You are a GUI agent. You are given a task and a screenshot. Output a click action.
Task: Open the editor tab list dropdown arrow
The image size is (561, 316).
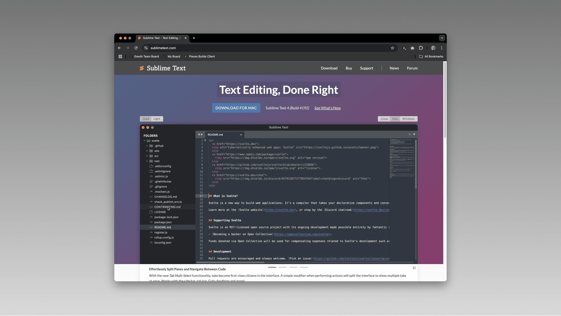pyautogui.click(x=414, y=135)
